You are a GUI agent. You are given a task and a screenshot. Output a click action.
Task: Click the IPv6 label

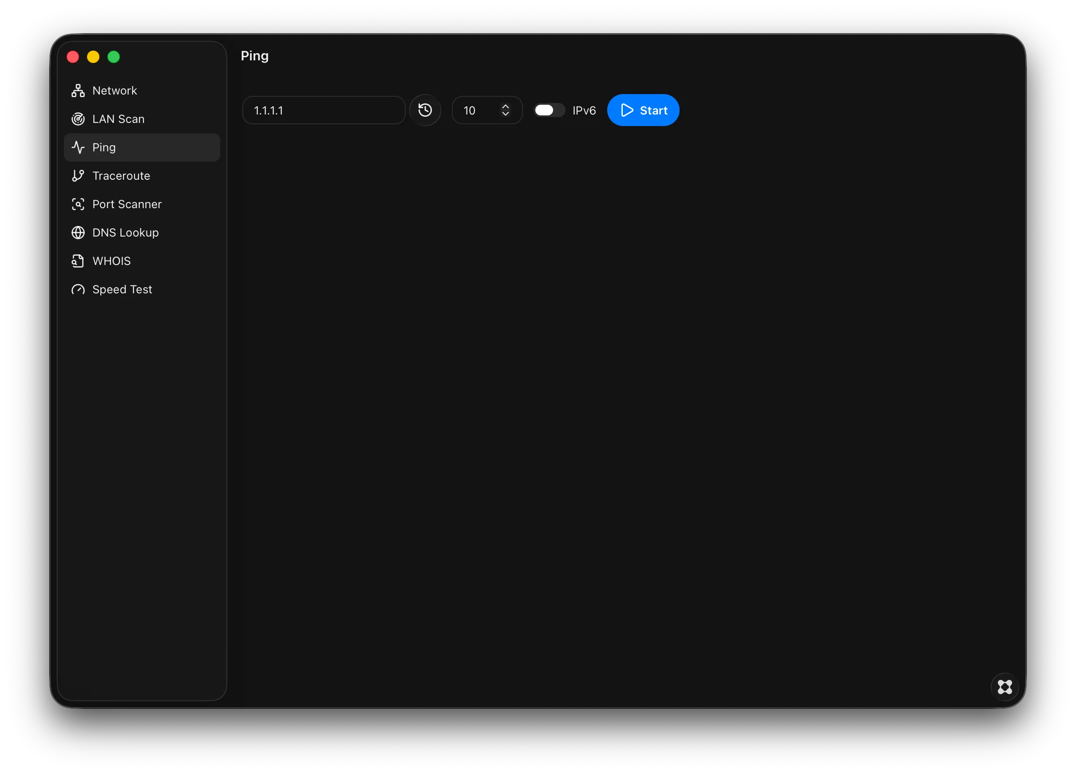[584, 111]
